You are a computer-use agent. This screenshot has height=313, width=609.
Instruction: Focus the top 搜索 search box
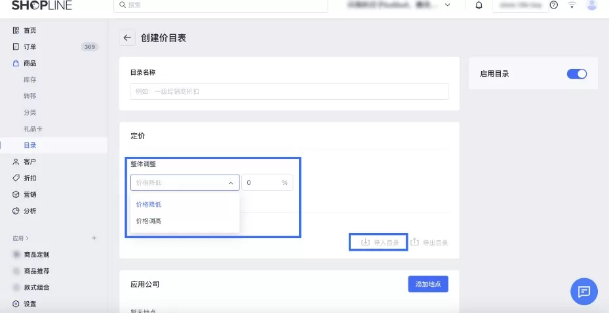(221, 5)
